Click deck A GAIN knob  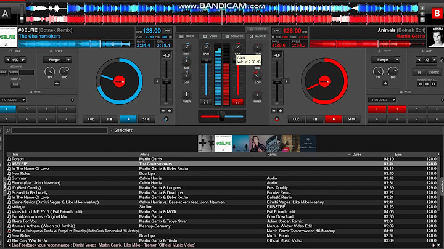click(x=206, y=47)
